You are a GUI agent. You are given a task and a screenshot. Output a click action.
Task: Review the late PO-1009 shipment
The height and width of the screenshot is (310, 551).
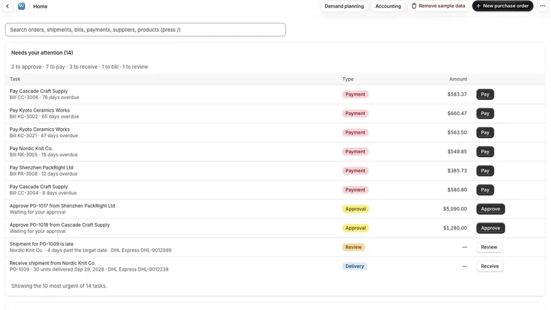point(489,247)
